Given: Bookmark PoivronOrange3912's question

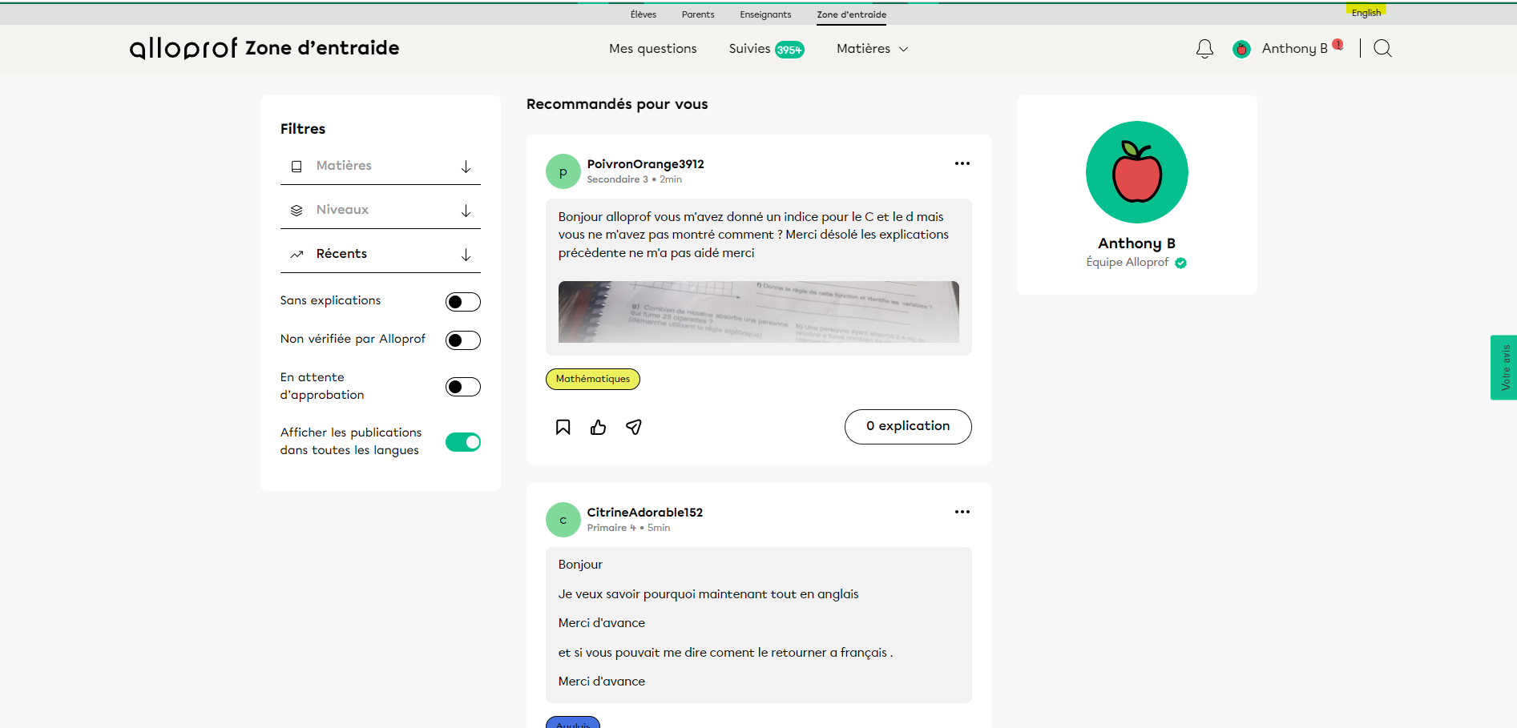Looking at the screenshot, I should tap(563, 427).
